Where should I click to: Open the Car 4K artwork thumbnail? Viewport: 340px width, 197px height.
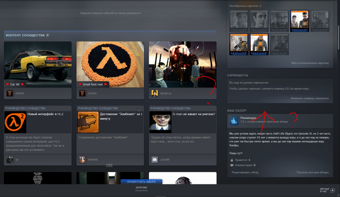(x=38, y=64)
